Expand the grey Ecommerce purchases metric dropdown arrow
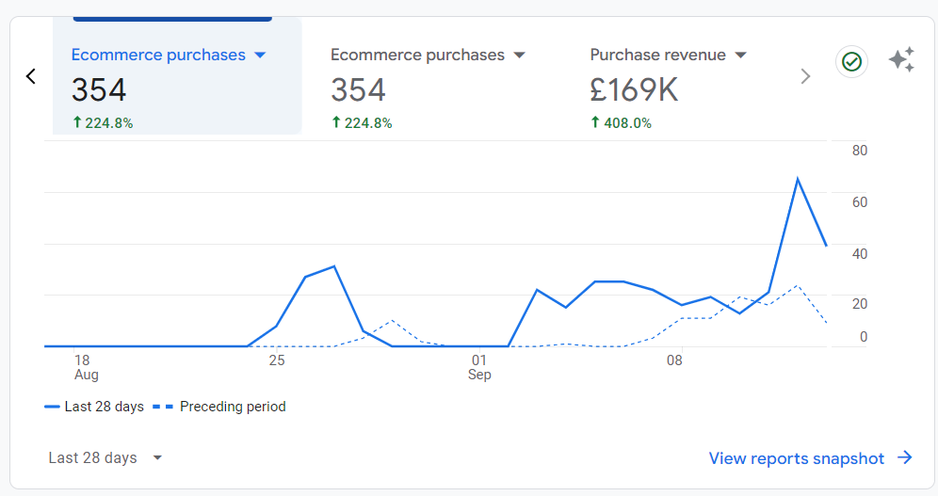Viewport: 938px width, 496px height. coord(519,55)
